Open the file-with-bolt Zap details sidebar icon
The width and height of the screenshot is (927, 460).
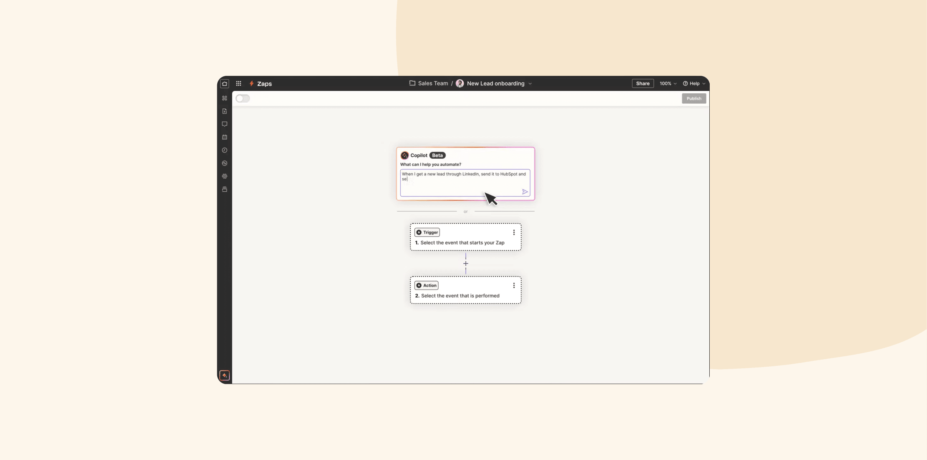point(224,111)
